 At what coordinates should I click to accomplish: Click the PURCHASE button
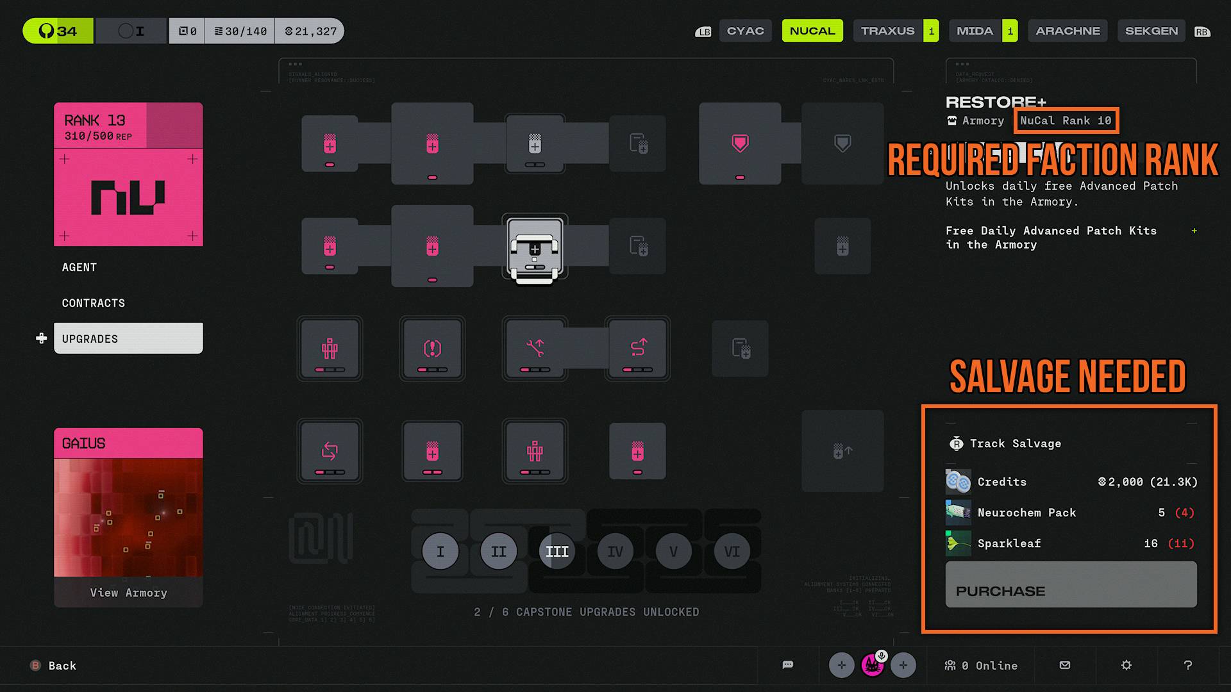(1071, 584)
